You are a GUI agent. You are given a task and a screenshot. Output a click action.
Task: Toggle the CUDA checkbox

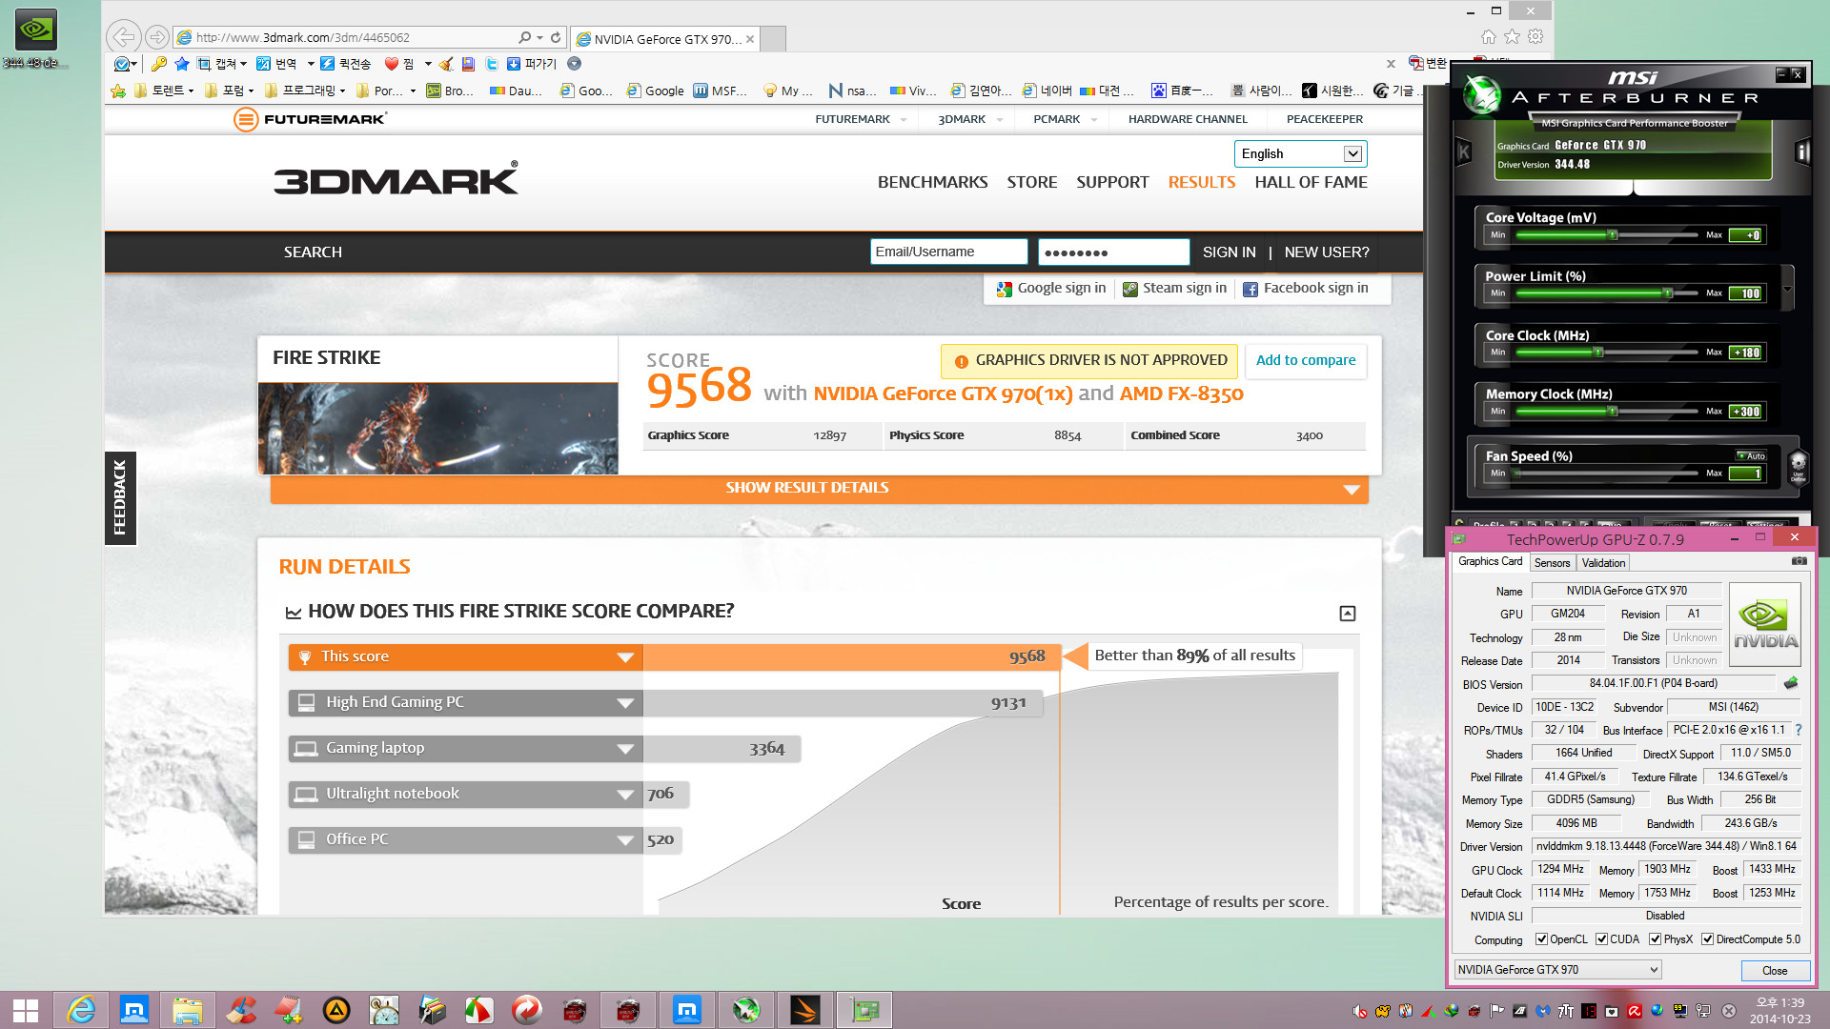pyautogui.click(x=1601, y=939)
